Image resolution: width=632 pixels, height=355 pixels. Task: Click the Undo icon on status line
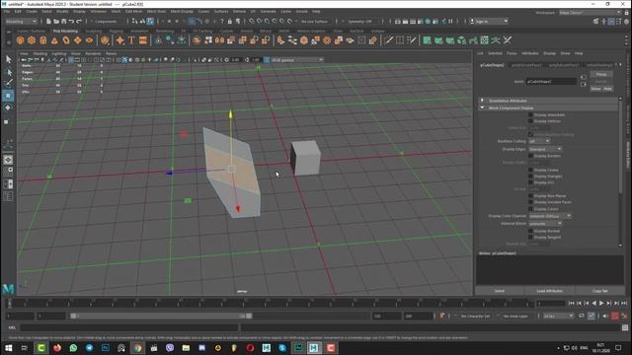tap(71, 22)
